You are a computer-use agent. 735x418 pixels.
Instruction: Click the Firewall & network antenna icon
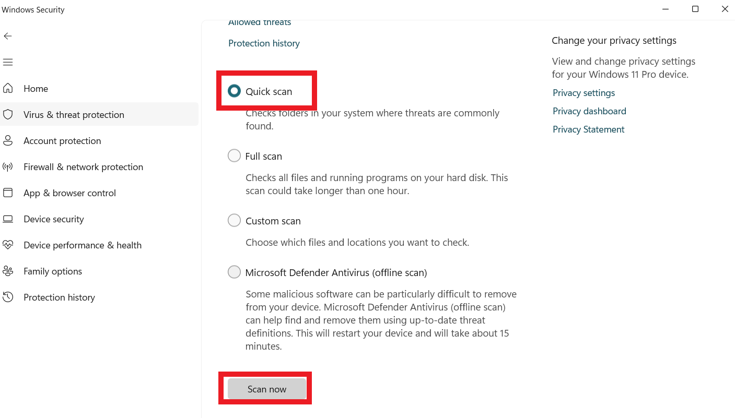click(x=8, y=167)
